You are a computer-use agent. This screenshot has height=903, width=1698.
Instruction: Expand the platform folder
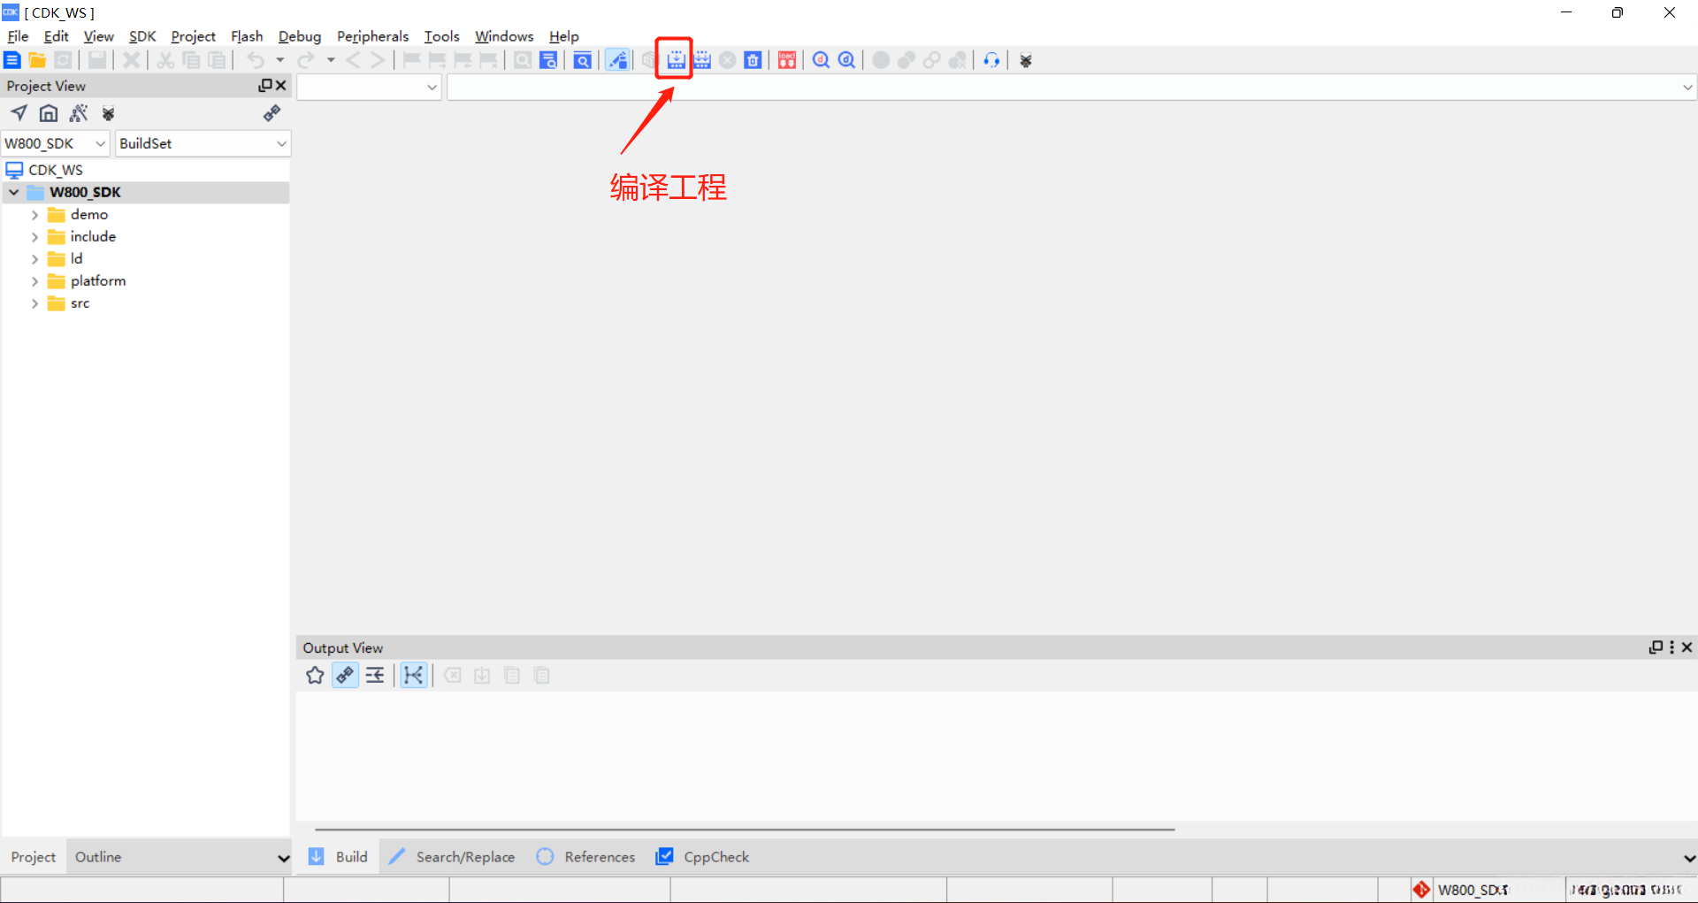click(34, 281)
